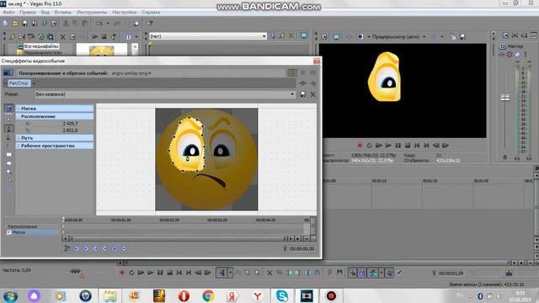Switch to Chrome in the taskbar

tap(208, 295)
